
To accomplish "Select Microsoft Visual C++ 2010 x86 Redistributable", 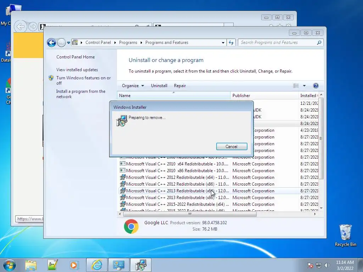I will coord(177,171).
